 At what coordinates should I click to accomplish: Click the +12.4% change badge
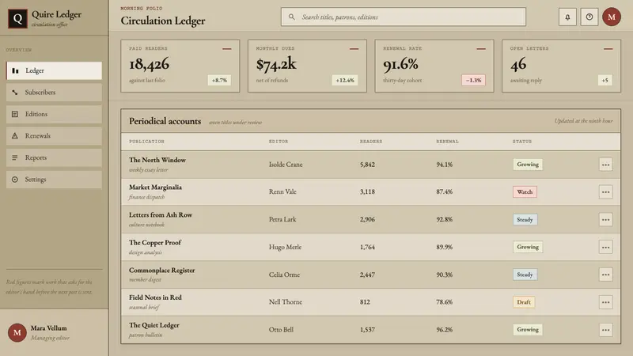(345, 81)
